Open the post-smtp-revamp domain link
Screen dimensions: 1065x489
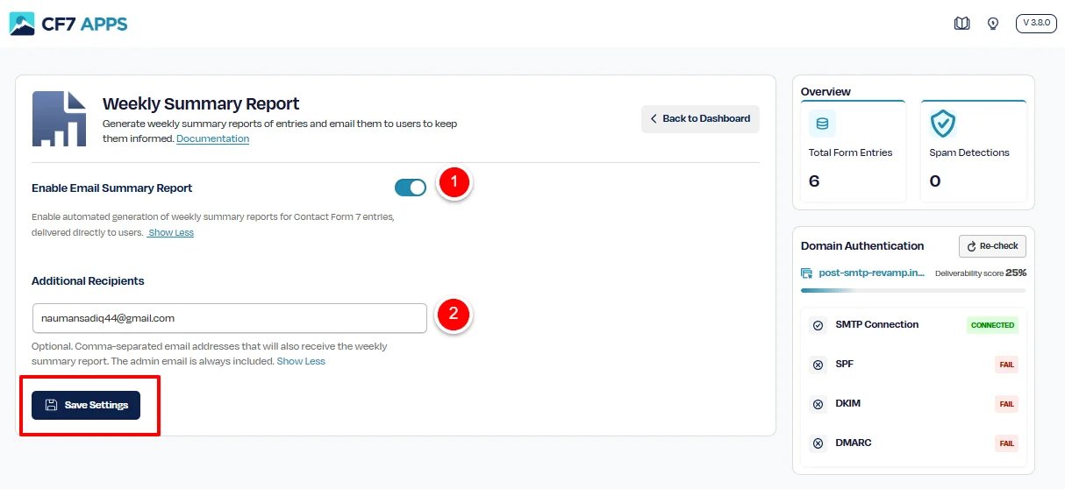870,273
